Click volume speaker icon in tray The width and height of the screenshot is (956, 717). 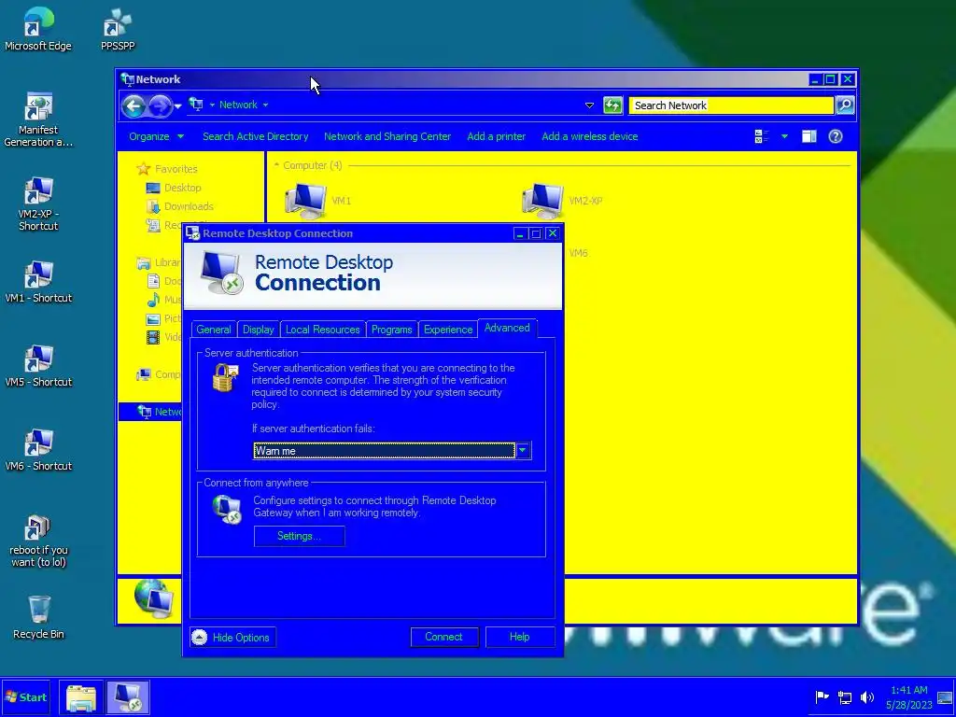tap(867, 696)
